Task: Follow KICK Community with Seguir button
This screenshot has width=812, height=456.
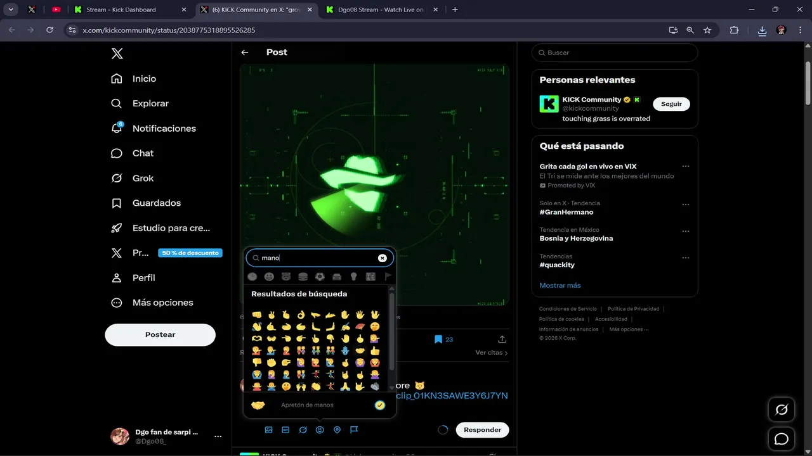Action: point(671,104)
